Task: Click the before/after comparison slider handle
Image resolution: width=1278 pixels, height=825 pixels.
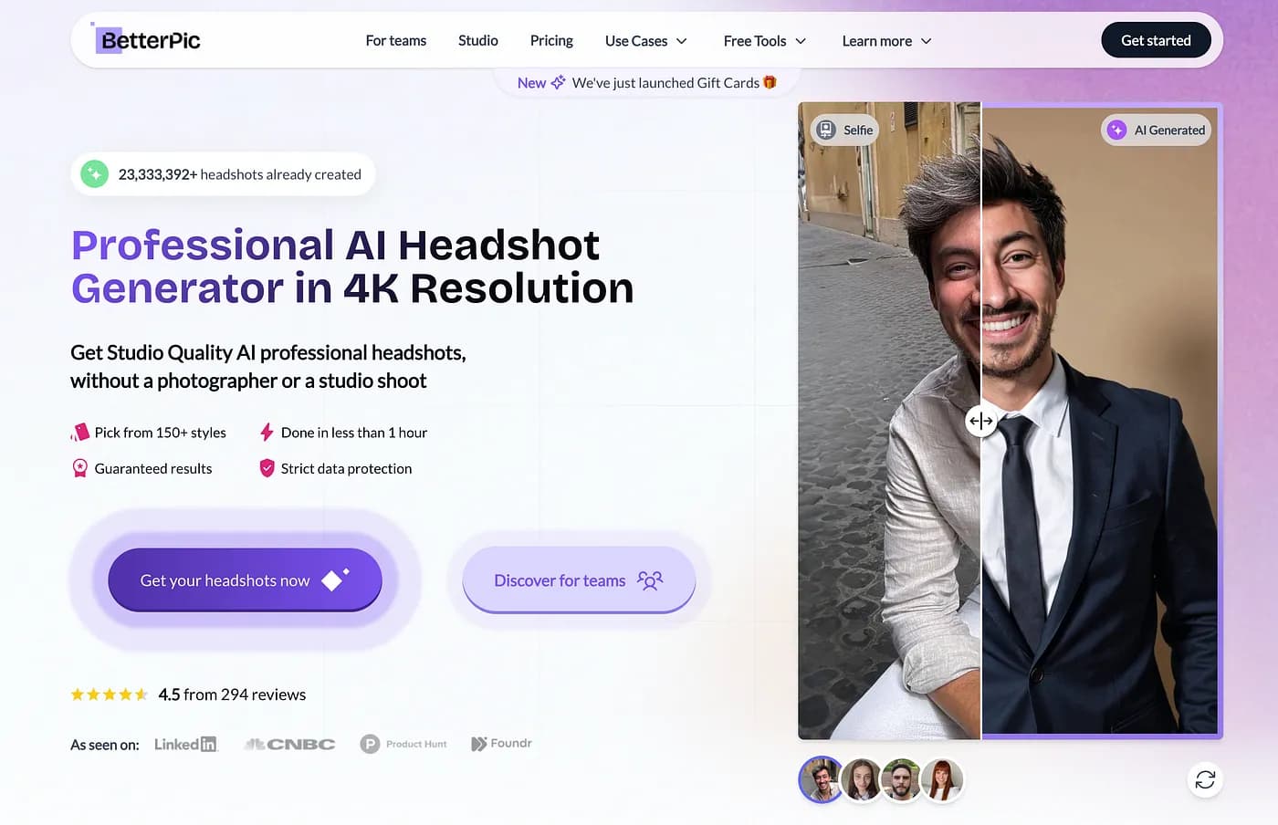Action: tap(980, 421)
